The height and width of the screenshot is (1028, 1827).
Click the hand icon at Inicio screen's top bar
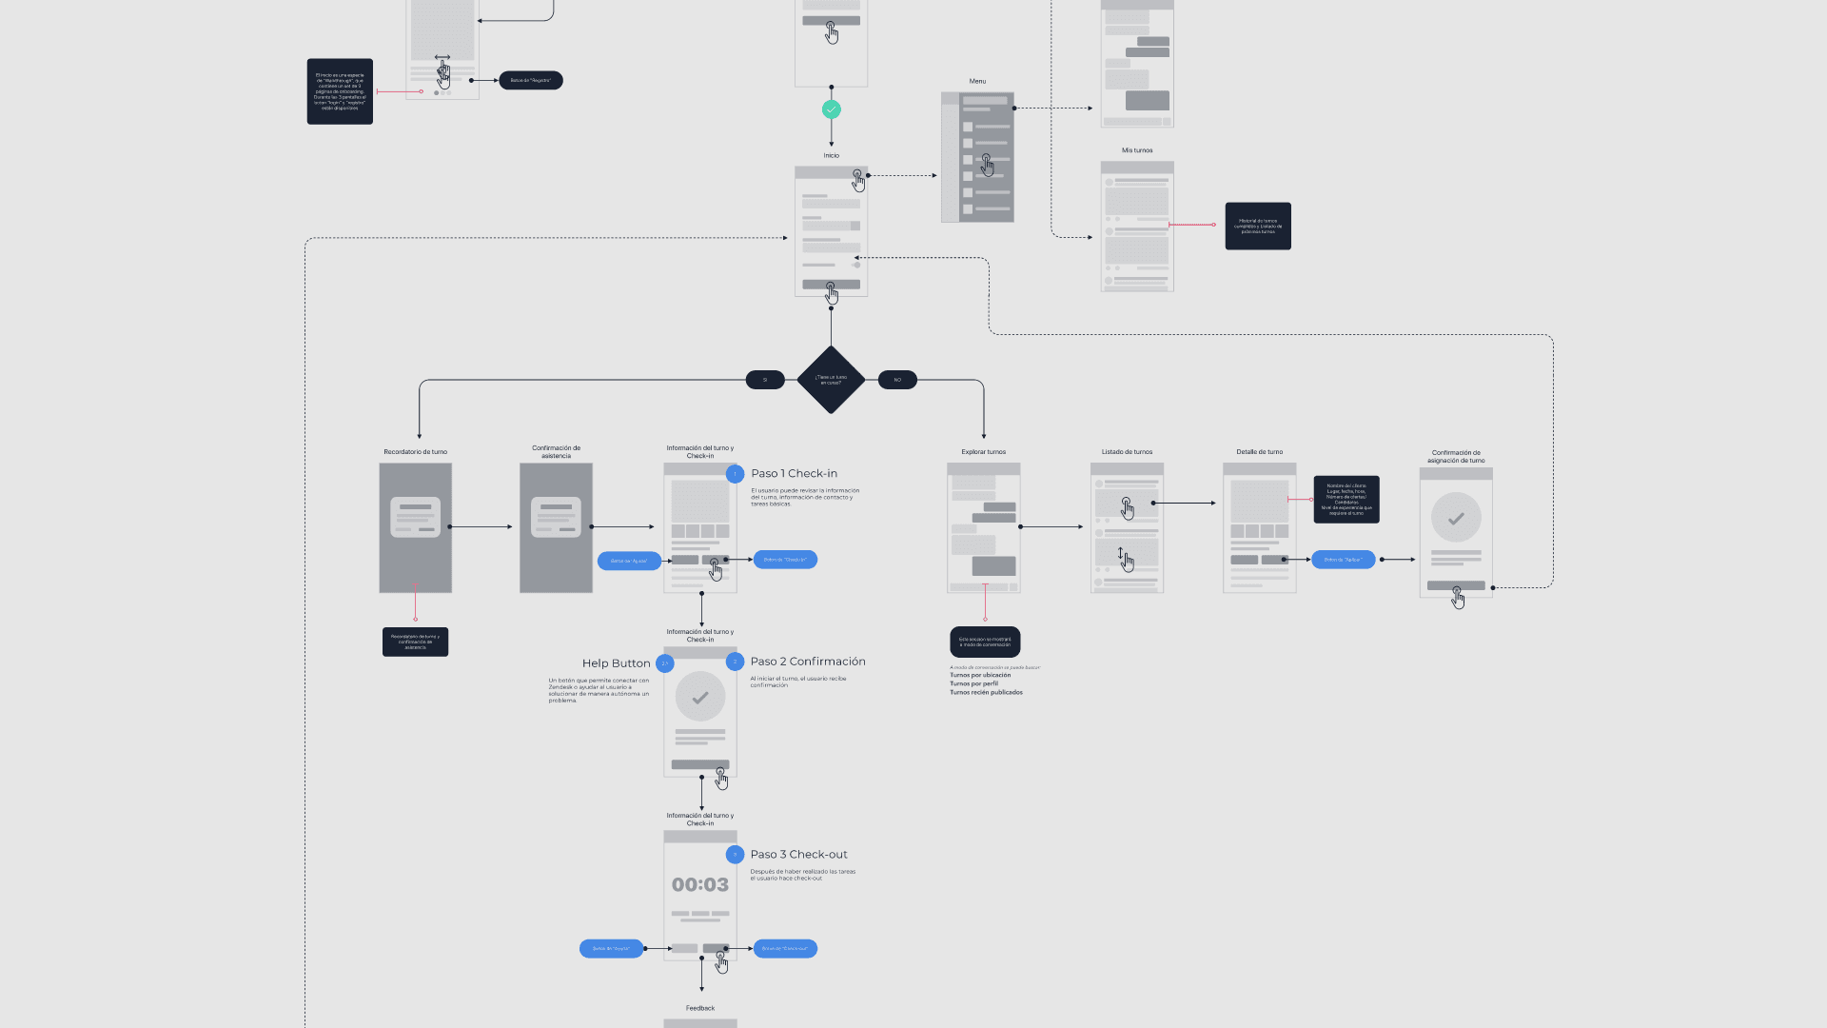coord(858,181)
